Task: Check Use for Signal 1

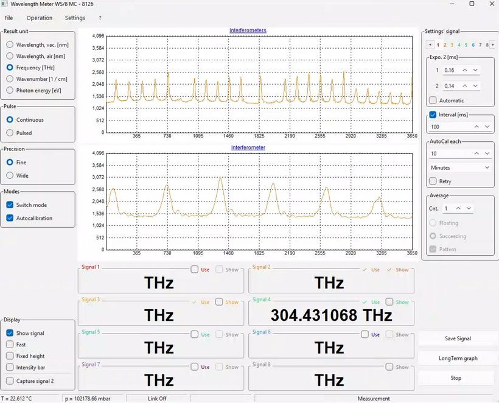Action: coord(195,269)
